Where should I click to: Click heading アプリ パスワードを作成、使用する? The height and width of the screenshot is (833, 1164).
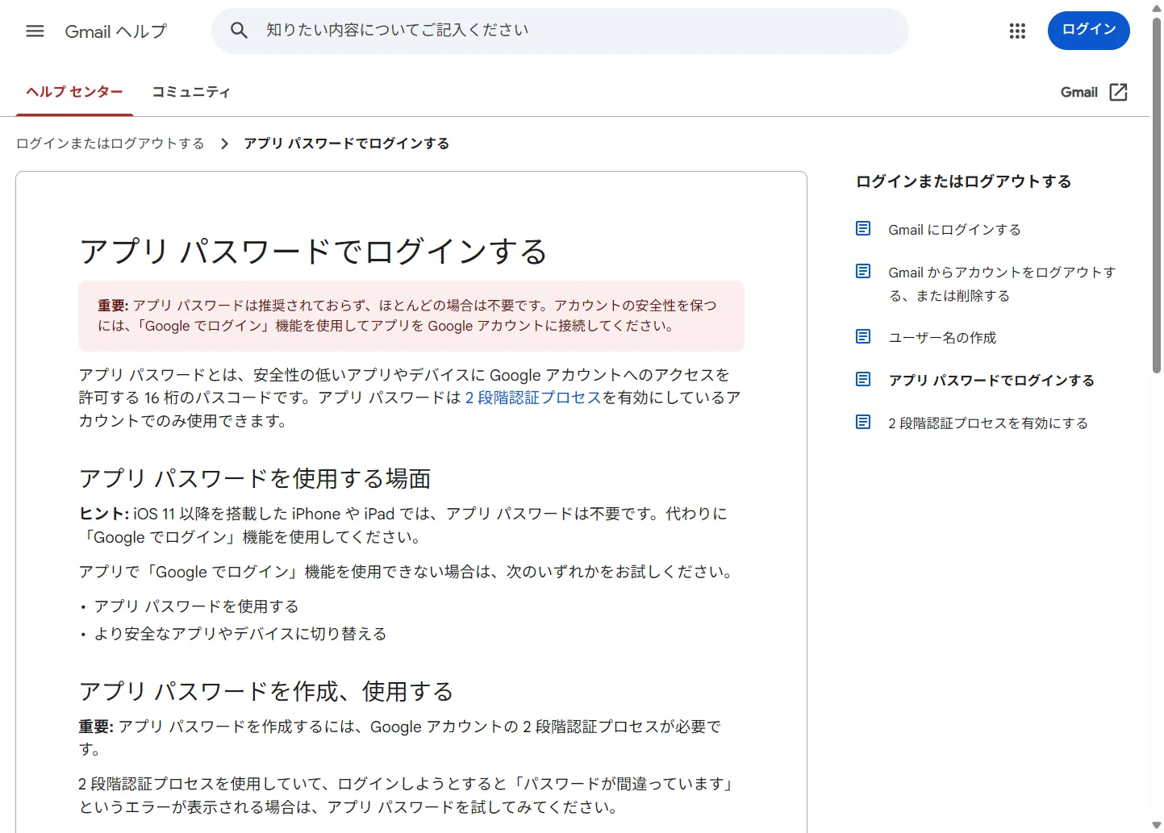click(x=266, y=691)
